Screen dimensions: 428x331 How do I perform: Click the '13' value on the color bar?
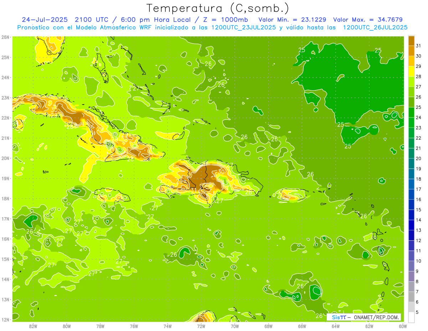pyautogui.click(x=419, y=230)
